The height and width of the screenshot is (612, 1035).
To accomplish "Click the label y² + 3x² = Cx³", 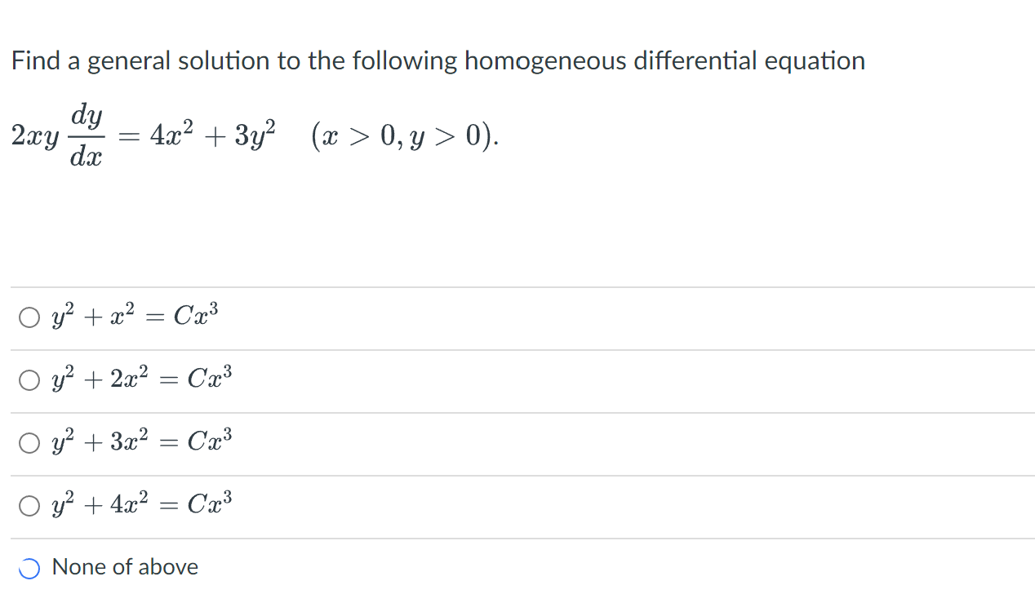I will (x=142, y=442).
